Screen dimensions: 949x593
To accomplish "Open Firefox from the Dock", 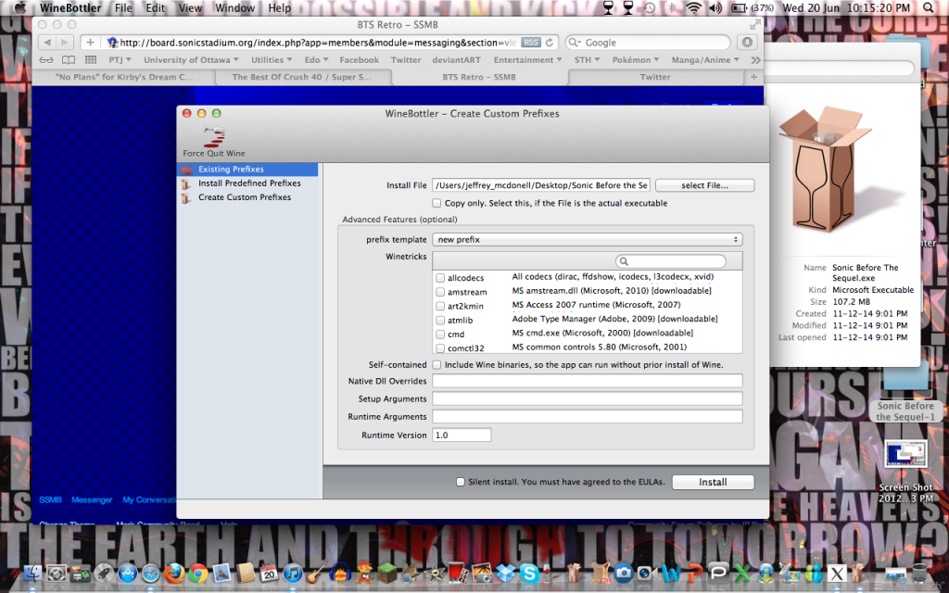I will coord(174,573).
